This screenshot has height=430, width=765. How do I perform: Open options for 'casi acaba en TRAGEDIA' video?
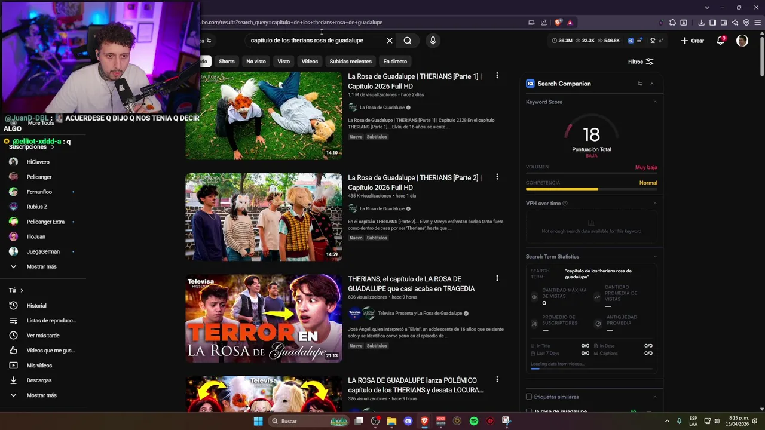[x=497, y=278]
